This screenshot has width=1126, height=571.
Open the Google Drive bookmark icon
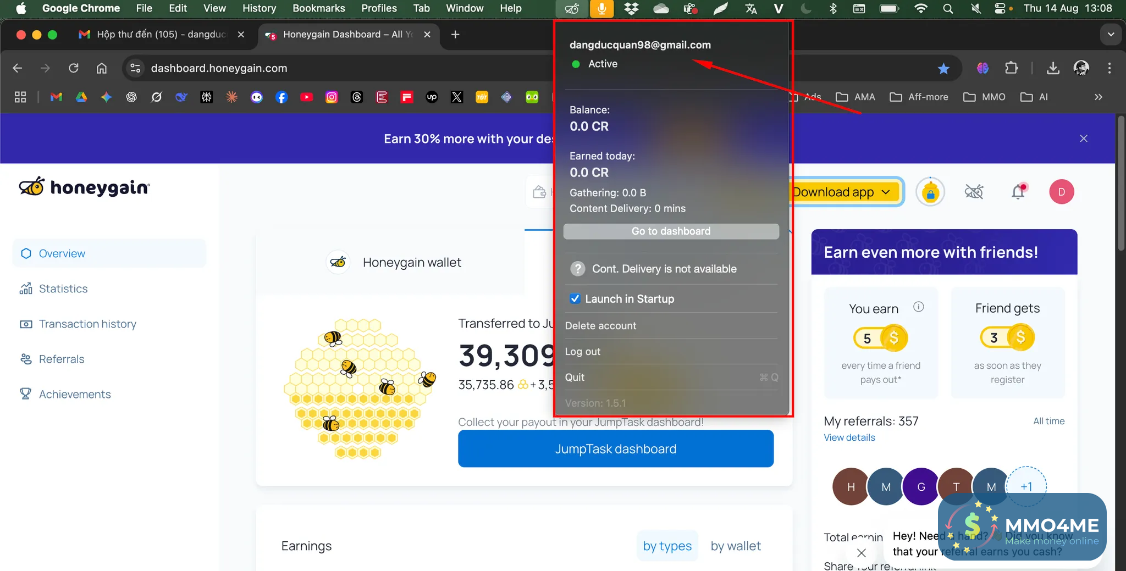[x=81, y=97]
